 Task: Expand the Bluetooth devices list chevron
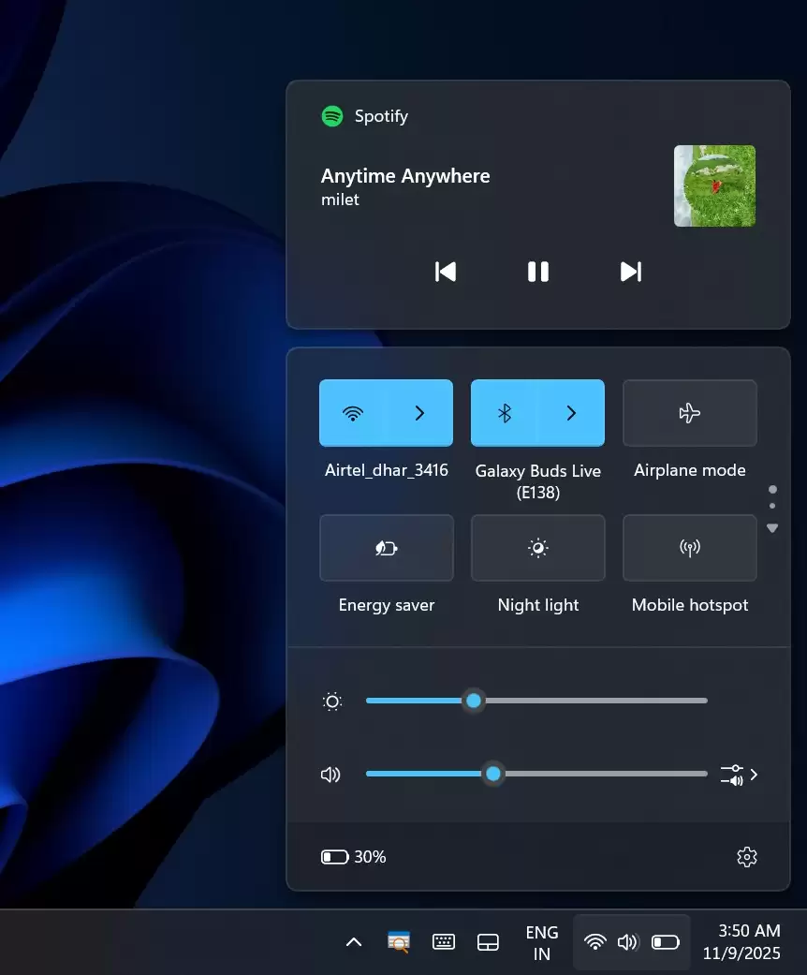point(571,413)
